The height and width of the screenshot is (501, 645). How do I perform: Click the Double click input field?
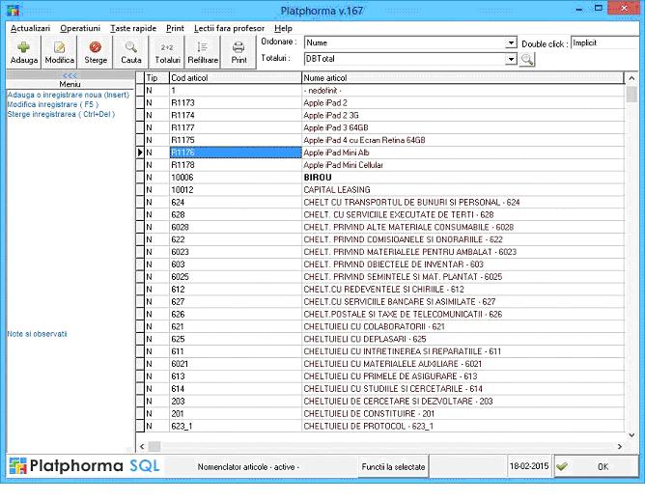[603, 43]
